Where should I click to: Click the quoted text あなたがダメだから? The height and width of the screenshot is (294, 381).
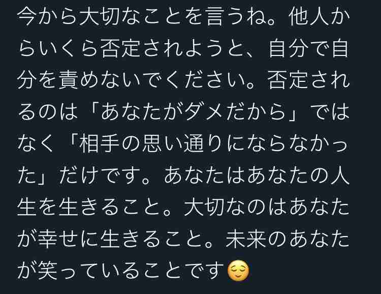coord(194,112)
